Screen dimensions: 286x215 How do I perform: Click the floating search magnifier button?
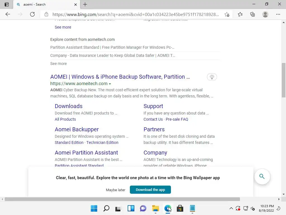click(262, 176)
